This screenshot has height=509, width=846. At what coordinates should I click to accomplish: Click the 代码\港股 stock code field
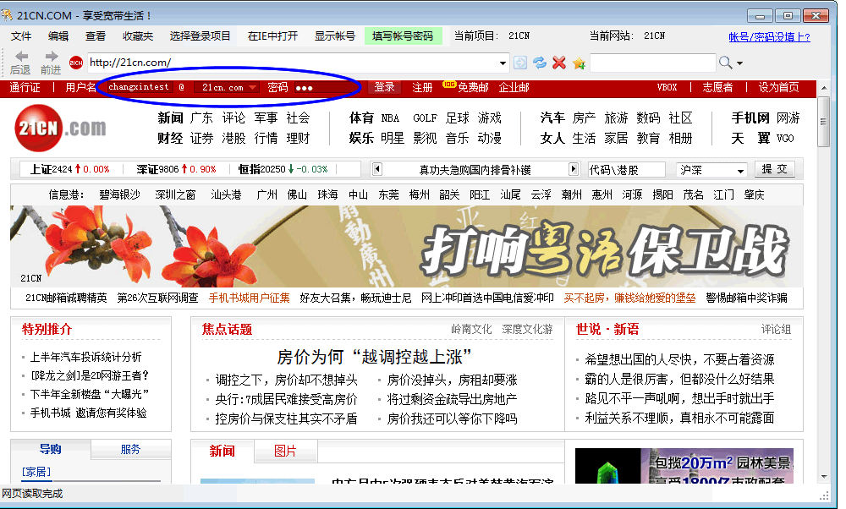click(626, 170)
